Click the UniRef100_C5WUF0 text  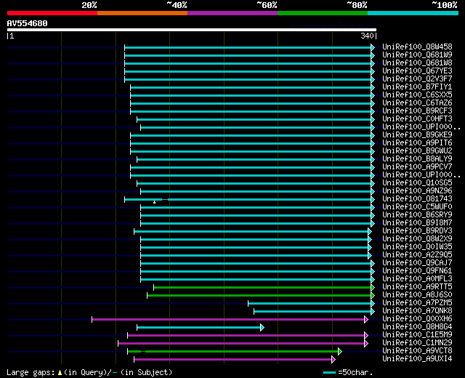point(417,206)
